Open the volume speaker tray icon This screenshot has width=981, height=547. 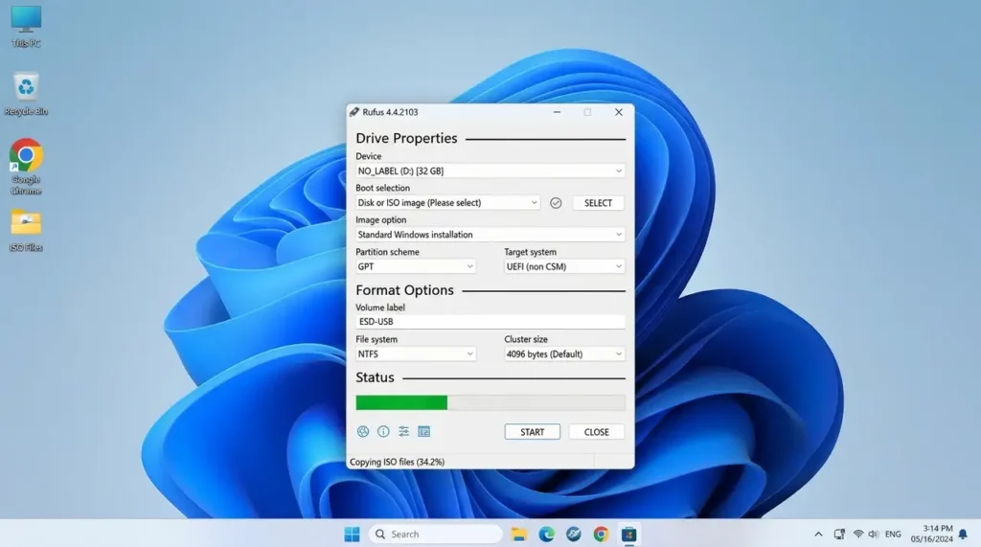coord(874,534)
